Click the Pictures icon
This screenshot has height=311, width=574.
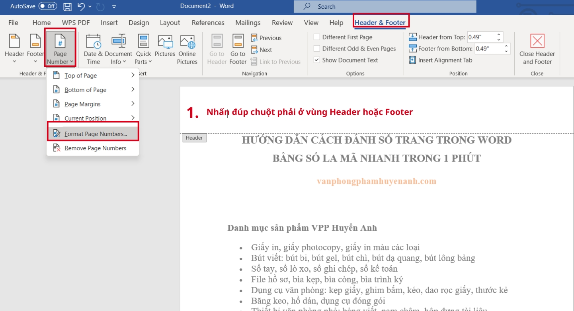(165, 41)
